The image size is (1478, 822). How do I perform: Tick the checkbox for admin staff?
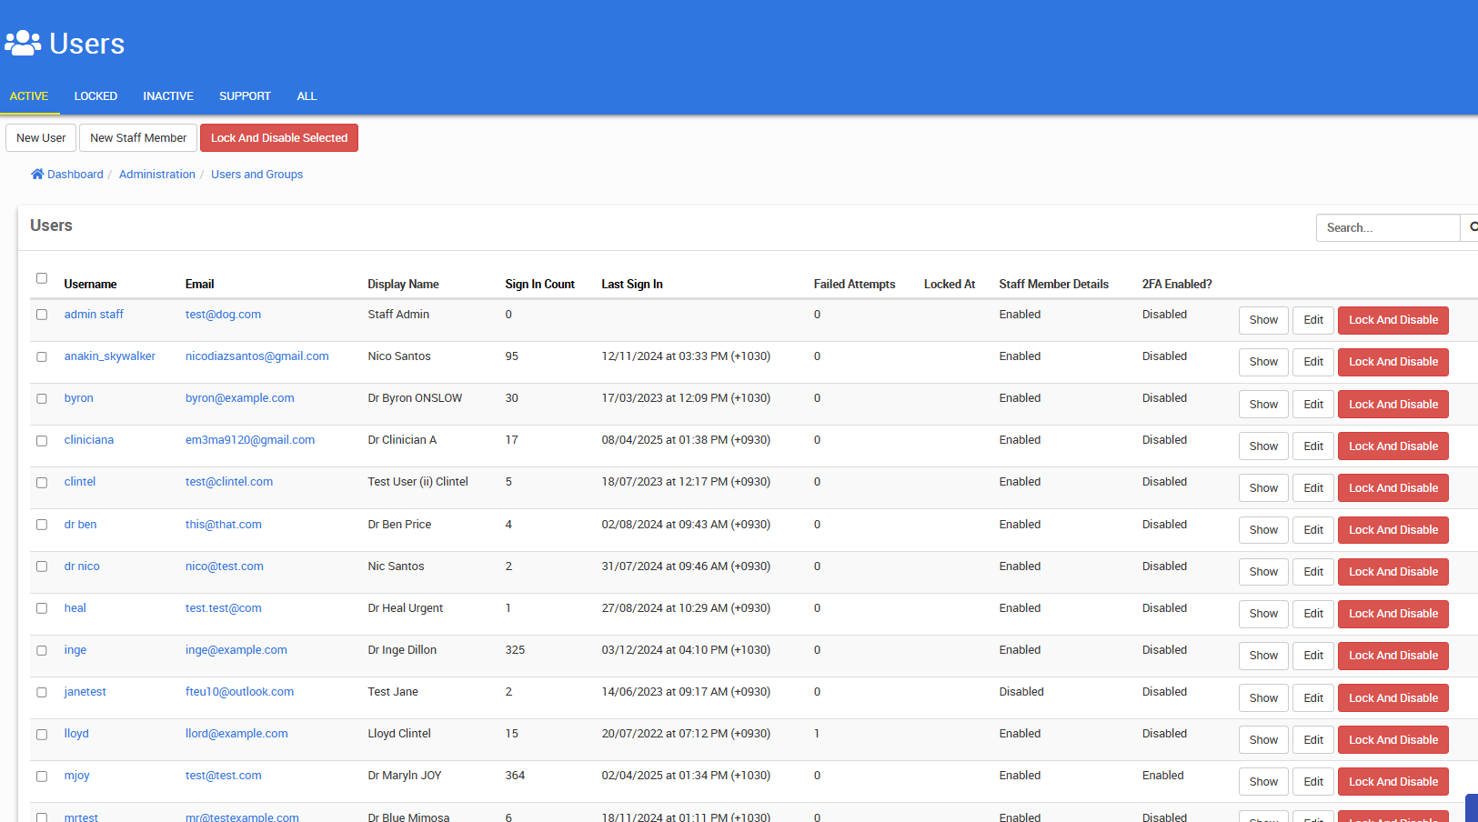point(42,315)
